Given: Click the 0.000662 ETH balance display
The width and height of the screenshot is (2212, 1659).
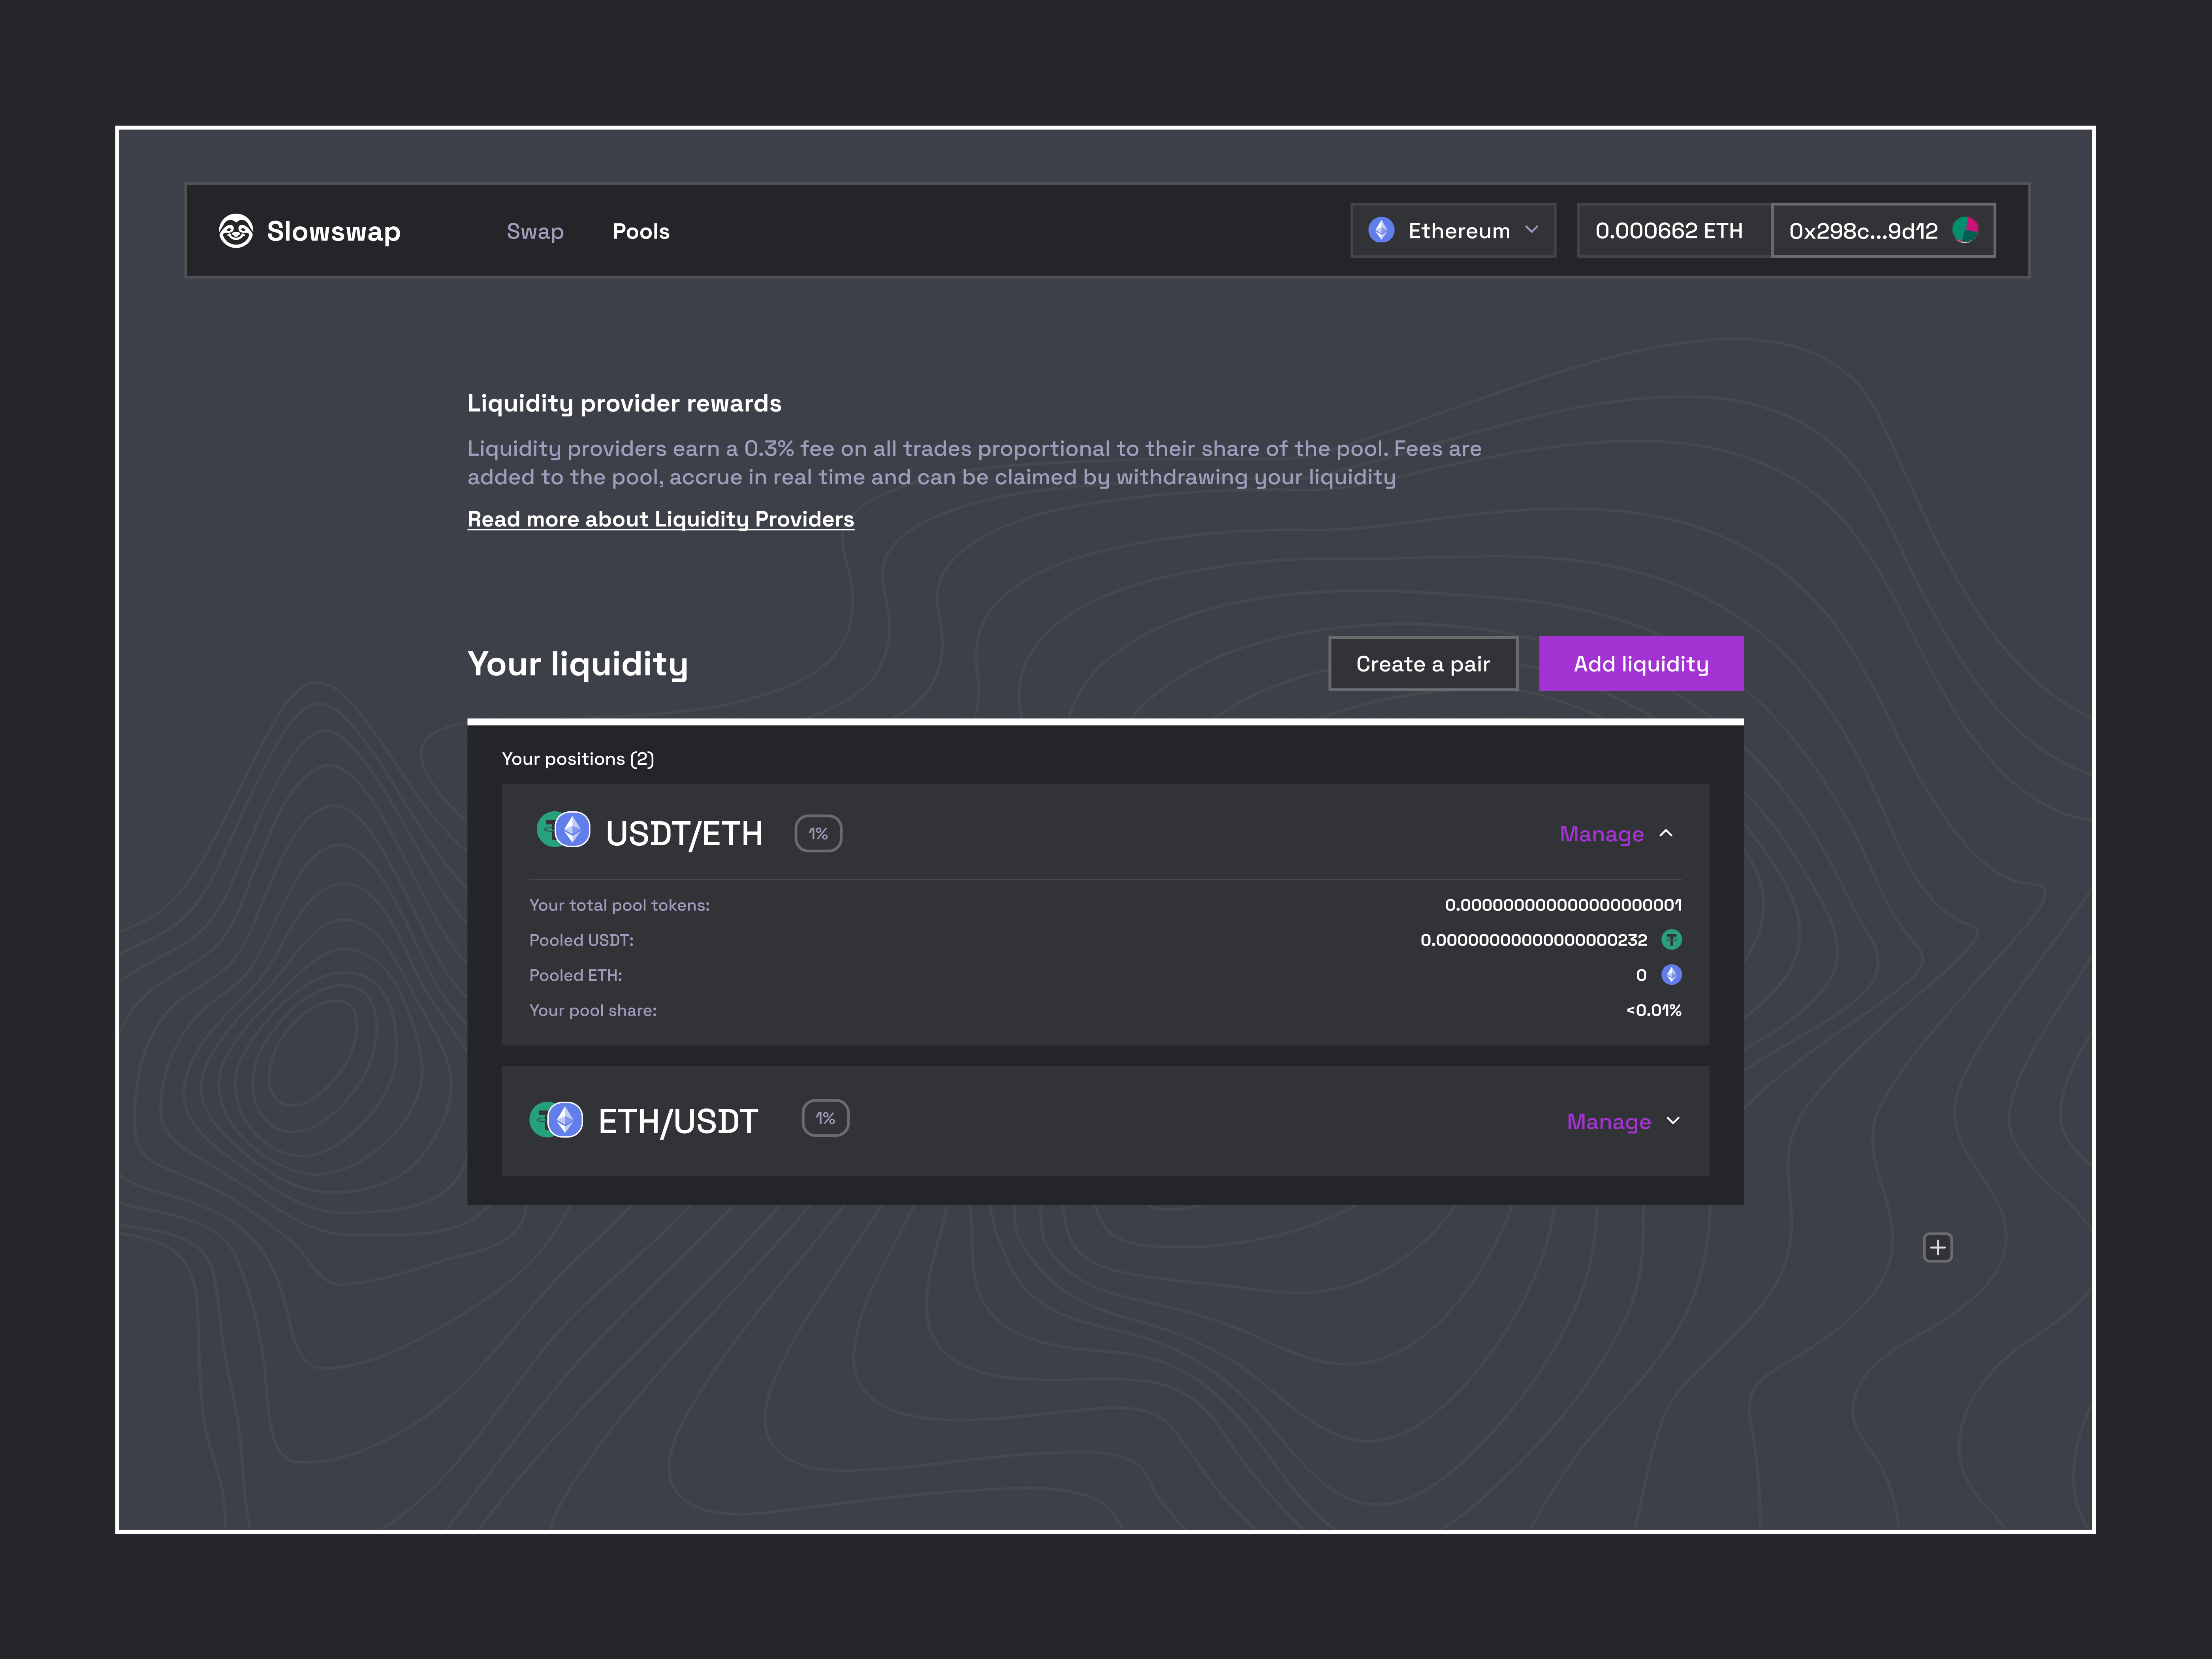Looking at the screenshot, I should [1669, 231].
